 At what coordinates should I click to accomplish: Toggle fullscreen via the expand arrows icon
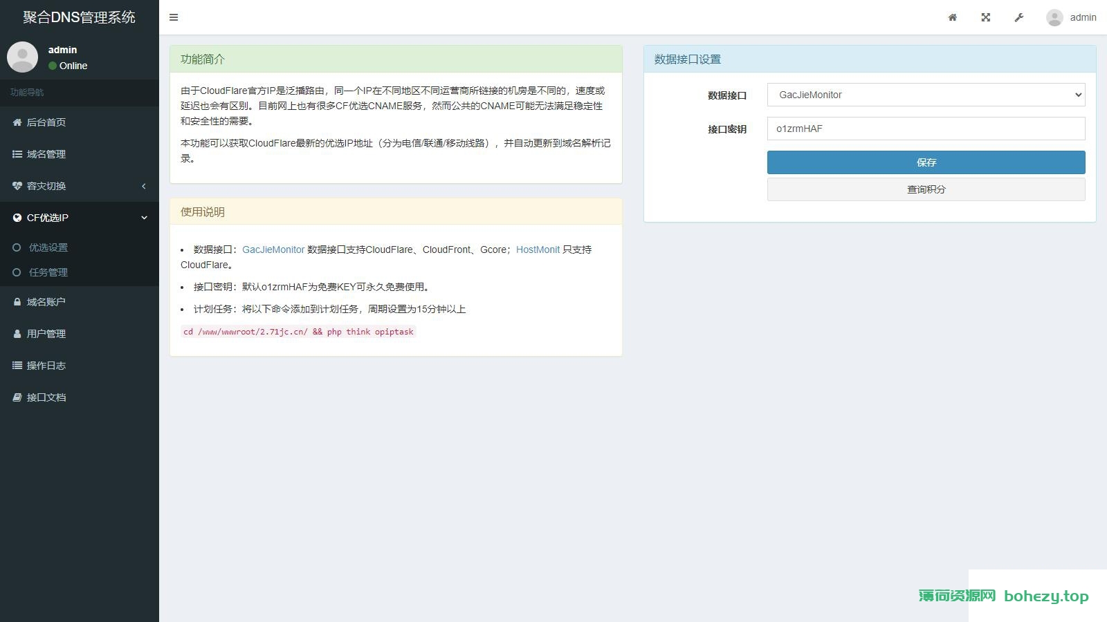click(986, 17)
